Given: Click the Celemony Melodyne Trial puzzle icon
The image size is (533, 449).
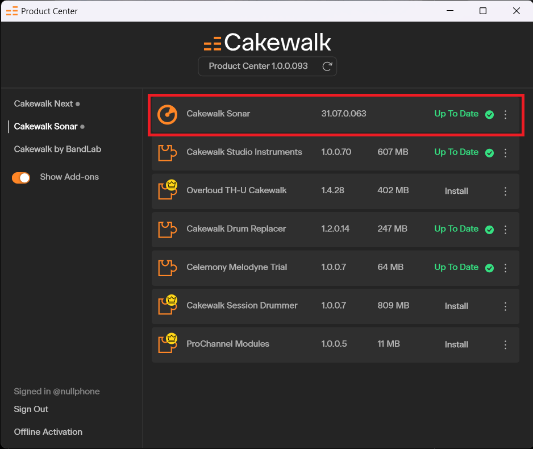Looking at the screenshot, I should (x=167, y=268).
